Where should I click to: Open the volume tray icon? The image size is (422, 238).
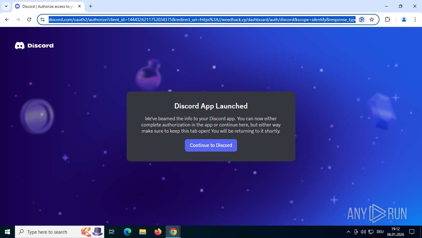click(x=363, y=232)
